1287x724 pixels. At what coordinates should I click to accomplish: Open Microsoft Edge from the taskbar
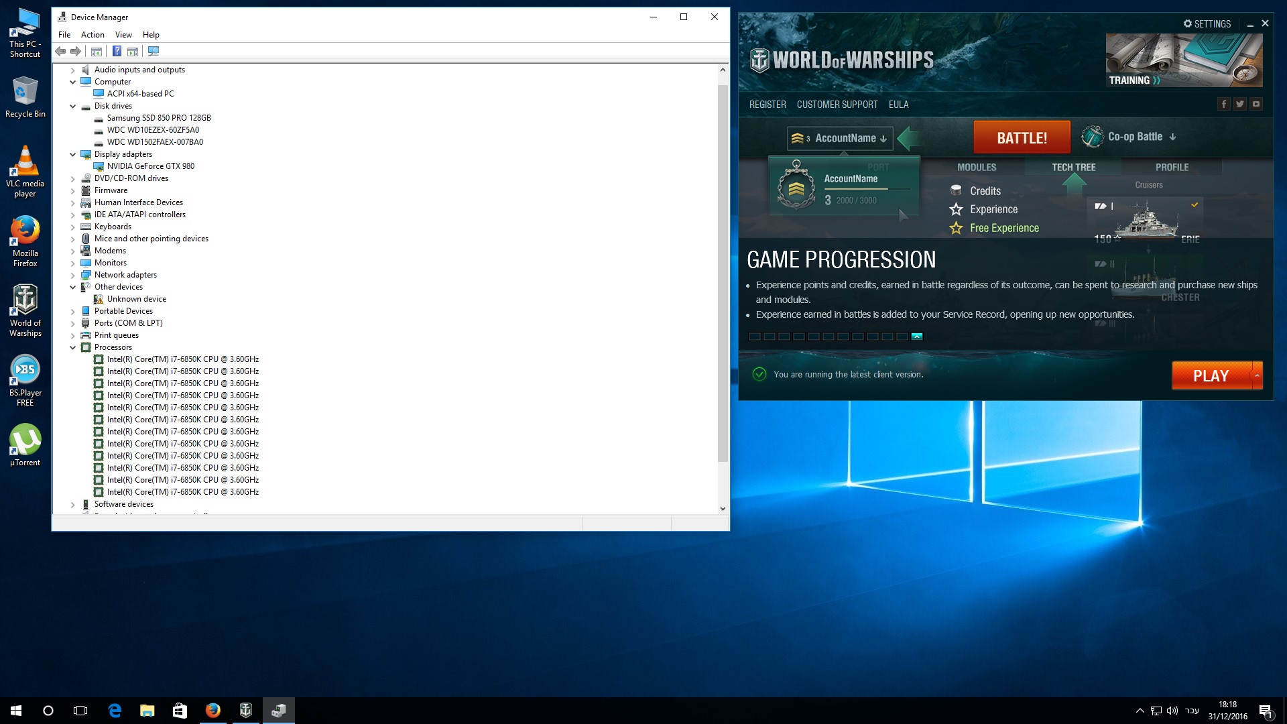pos(115,711)
